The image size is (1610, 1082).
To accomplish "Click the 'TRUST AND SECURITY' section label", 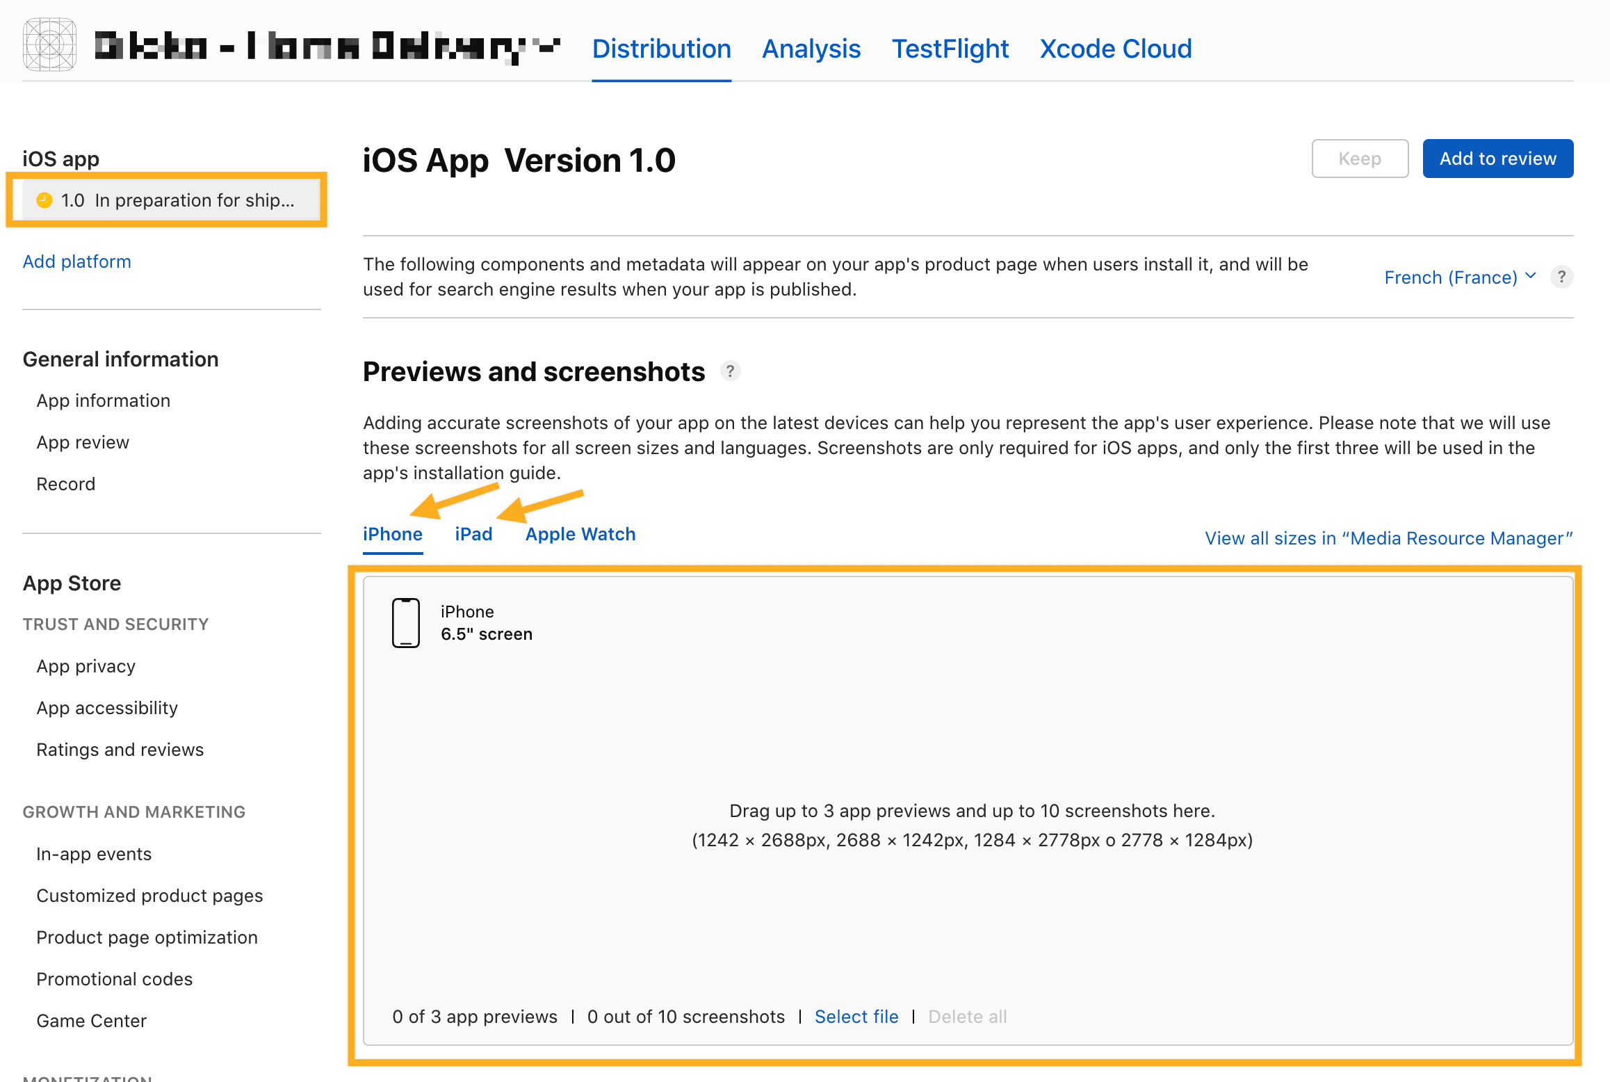I will coord(115,624).
